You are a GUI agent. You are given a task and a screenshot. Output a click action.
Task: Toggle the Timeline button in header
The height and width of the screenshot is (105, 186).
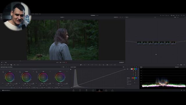click(162, 15)
